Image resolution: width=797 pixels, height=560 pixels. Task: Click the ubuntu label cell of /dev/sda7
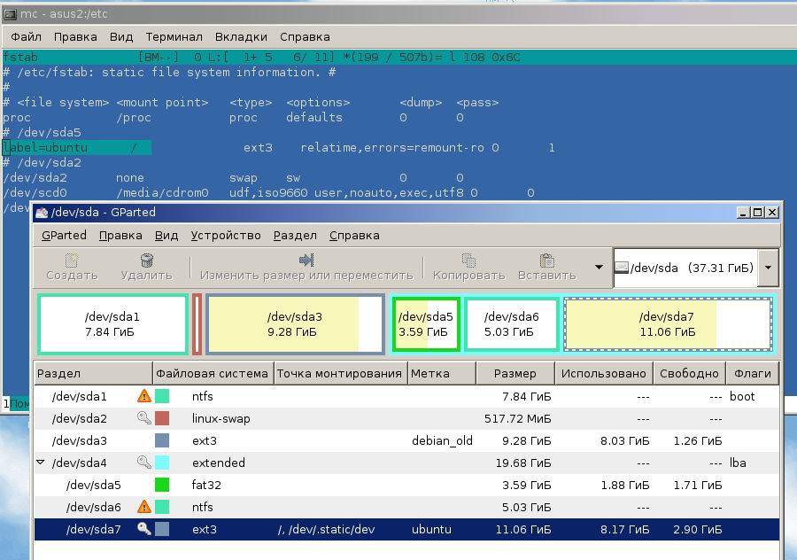click(x=431, y=529)
